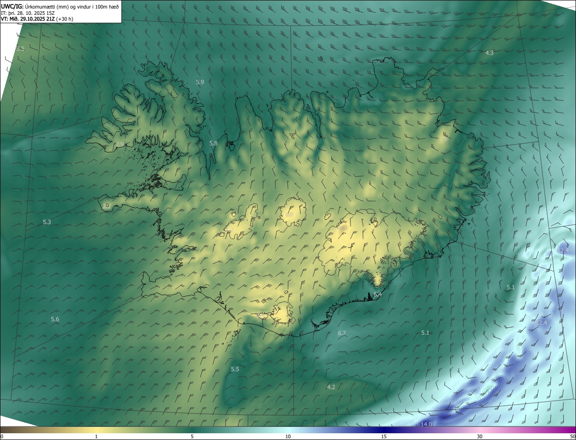This screenshot has width=576, height=440.
Task: Click the 30 tick on the color scale
Action: [x=480, y=436]
